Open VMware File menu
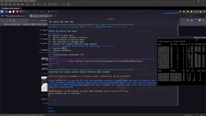 coord(2,4)
